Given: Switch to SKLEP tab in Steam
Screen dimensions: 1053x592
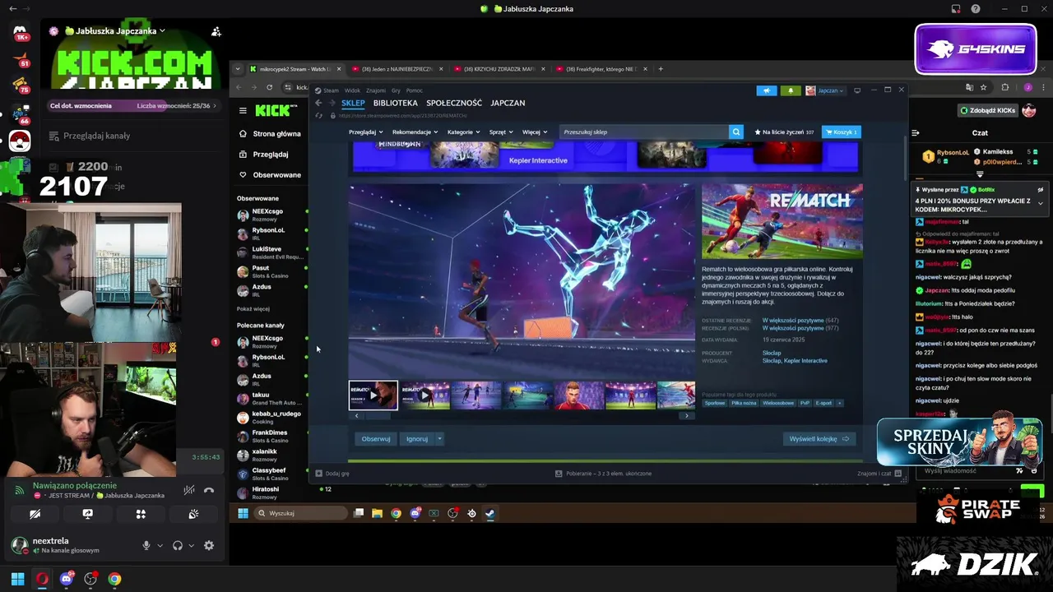Looking at the screenshot, I should 353,103.
